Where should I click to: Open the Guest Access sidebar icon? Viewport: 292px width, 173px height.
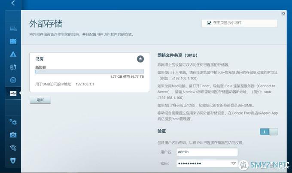(13, 42)
